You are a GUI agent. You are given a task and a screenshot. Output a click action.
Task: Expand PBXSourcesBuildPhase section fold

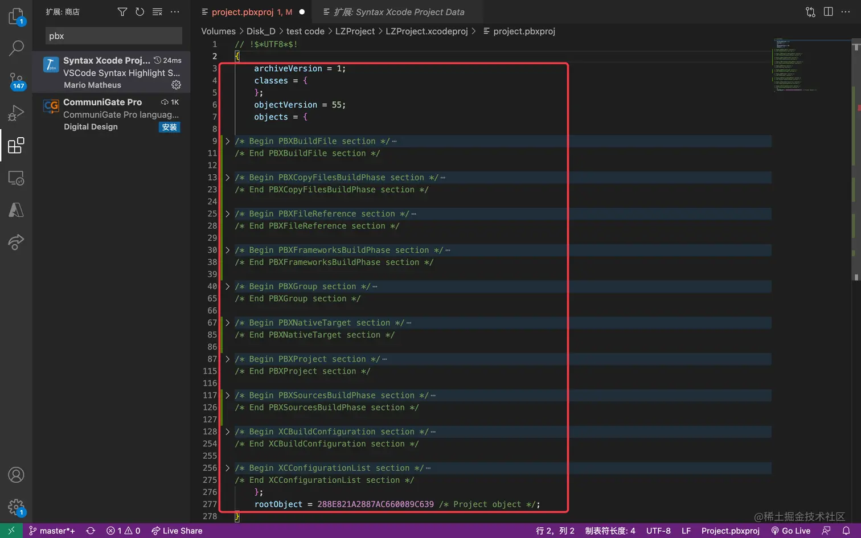(x=227, y=396)
